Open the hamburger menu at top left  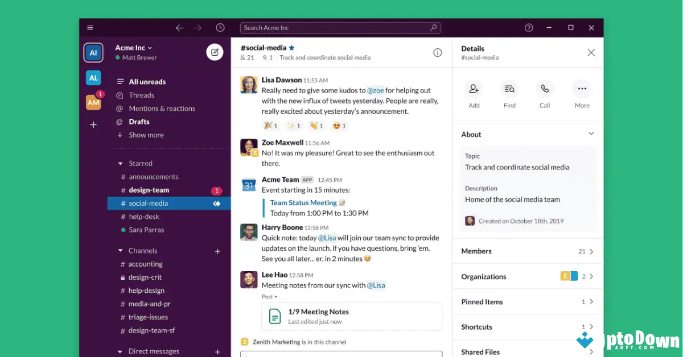[90, 27]
